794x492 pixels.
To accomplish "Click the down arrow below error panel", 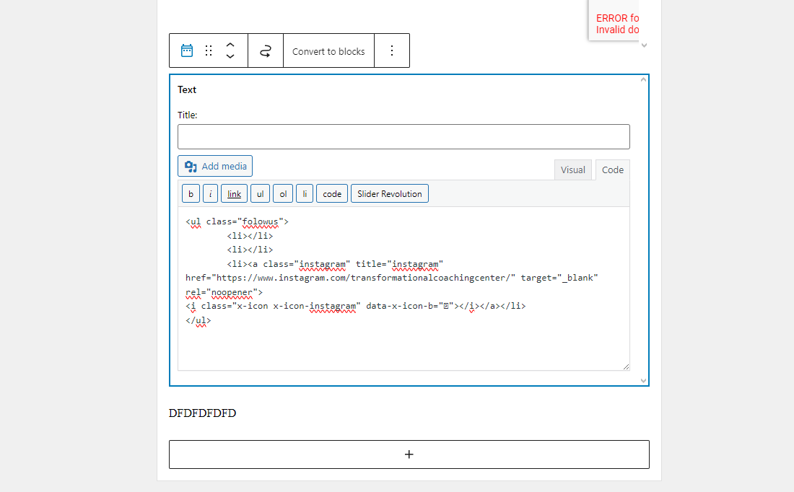I will [x=644, y=45].
